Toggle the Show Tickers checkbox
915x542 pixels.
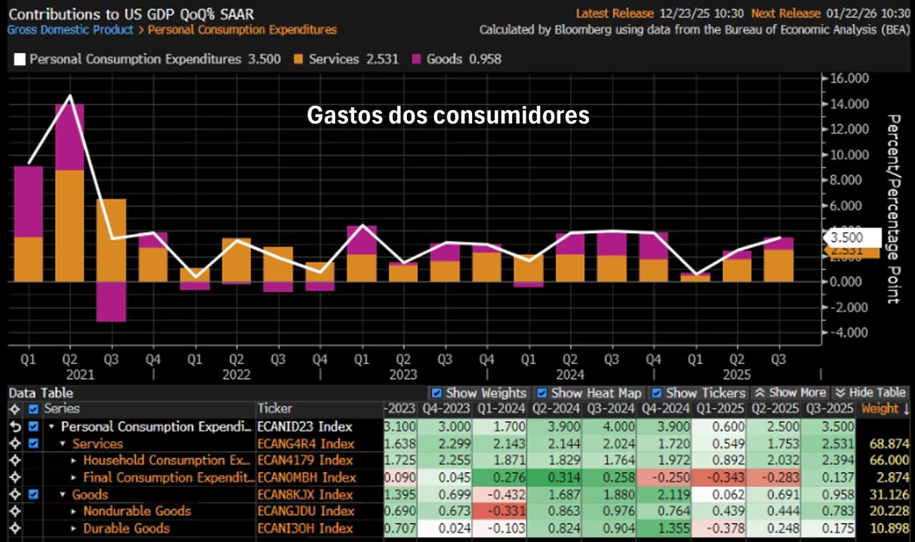(657, 393)
